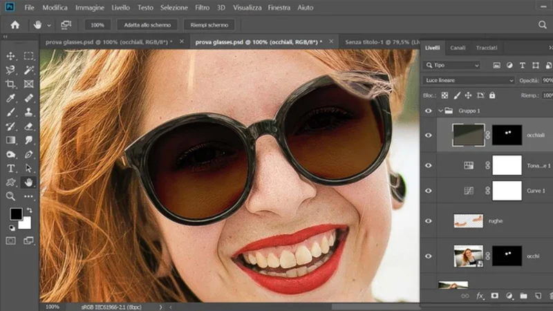
Task: Select the Crop tool
Action: point(10,84)
